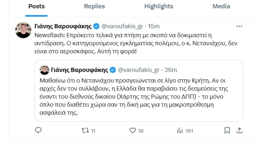The height and width of the screenshot is (143, 255).
Task: Bookmark this post
Action: point(227,131)
